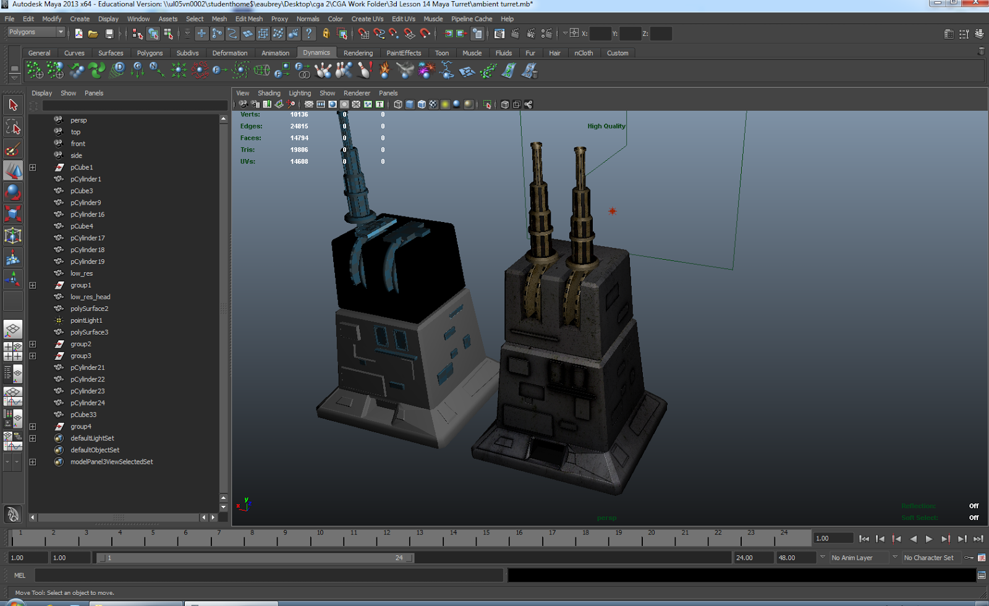
Task: Open the Edit Mesh menu
Action: [x=248, y=19]
